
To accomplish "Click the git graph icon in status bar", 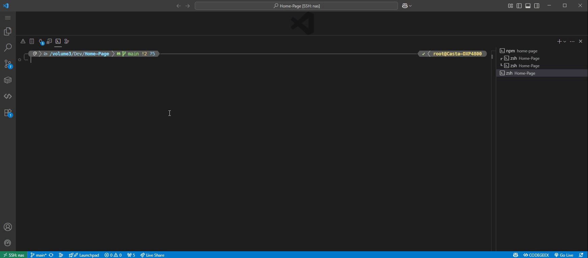I will 61,255.
